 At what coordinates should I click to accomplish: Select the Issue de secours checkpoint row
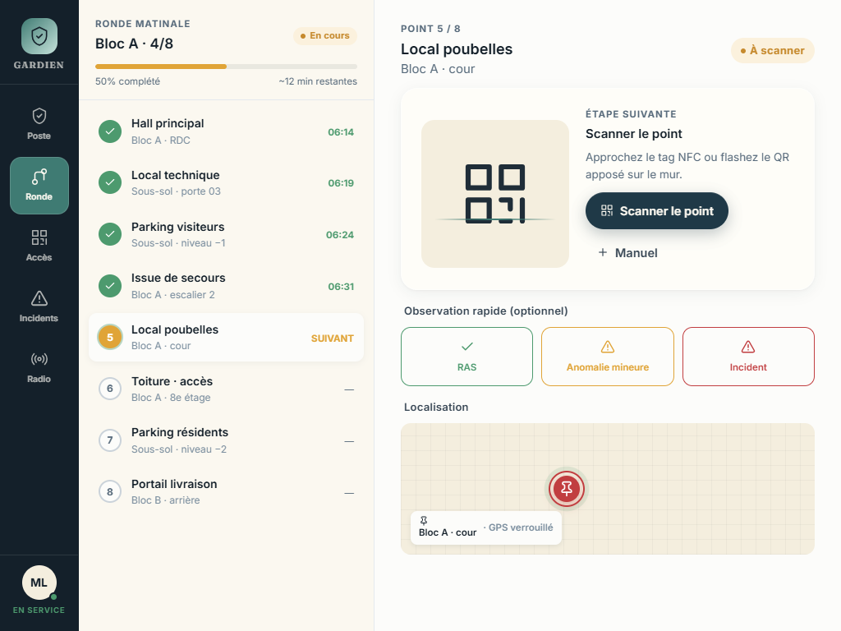226,286
